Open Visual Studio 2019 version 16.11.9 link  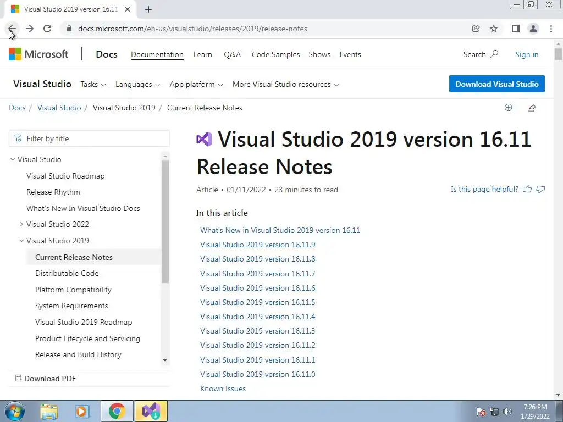point(258,245)
